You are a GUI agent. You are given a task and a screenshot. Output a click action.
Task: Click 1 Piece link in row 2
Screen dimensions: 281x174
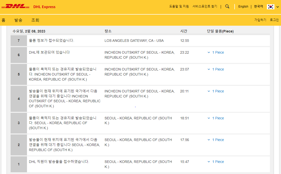218,140
